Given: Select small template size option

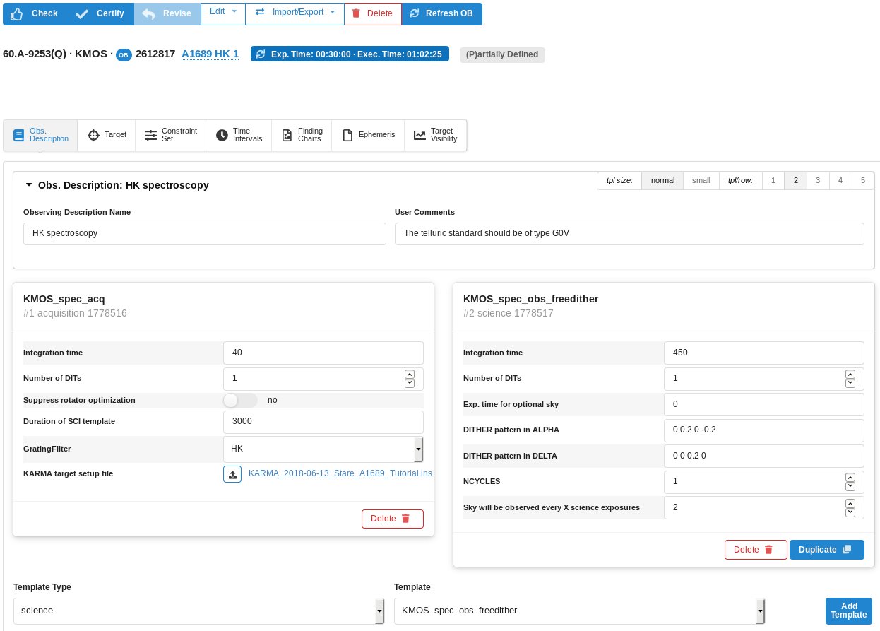Looking at the screenshot, I should pyautogui.click(x=701, y=181).
